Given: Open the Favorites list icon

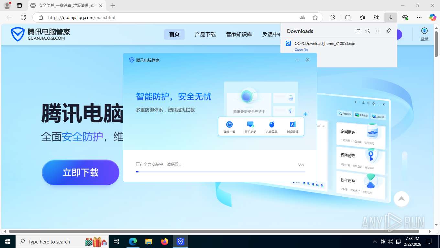Looking at the screenshot, I should pos(362,17).
